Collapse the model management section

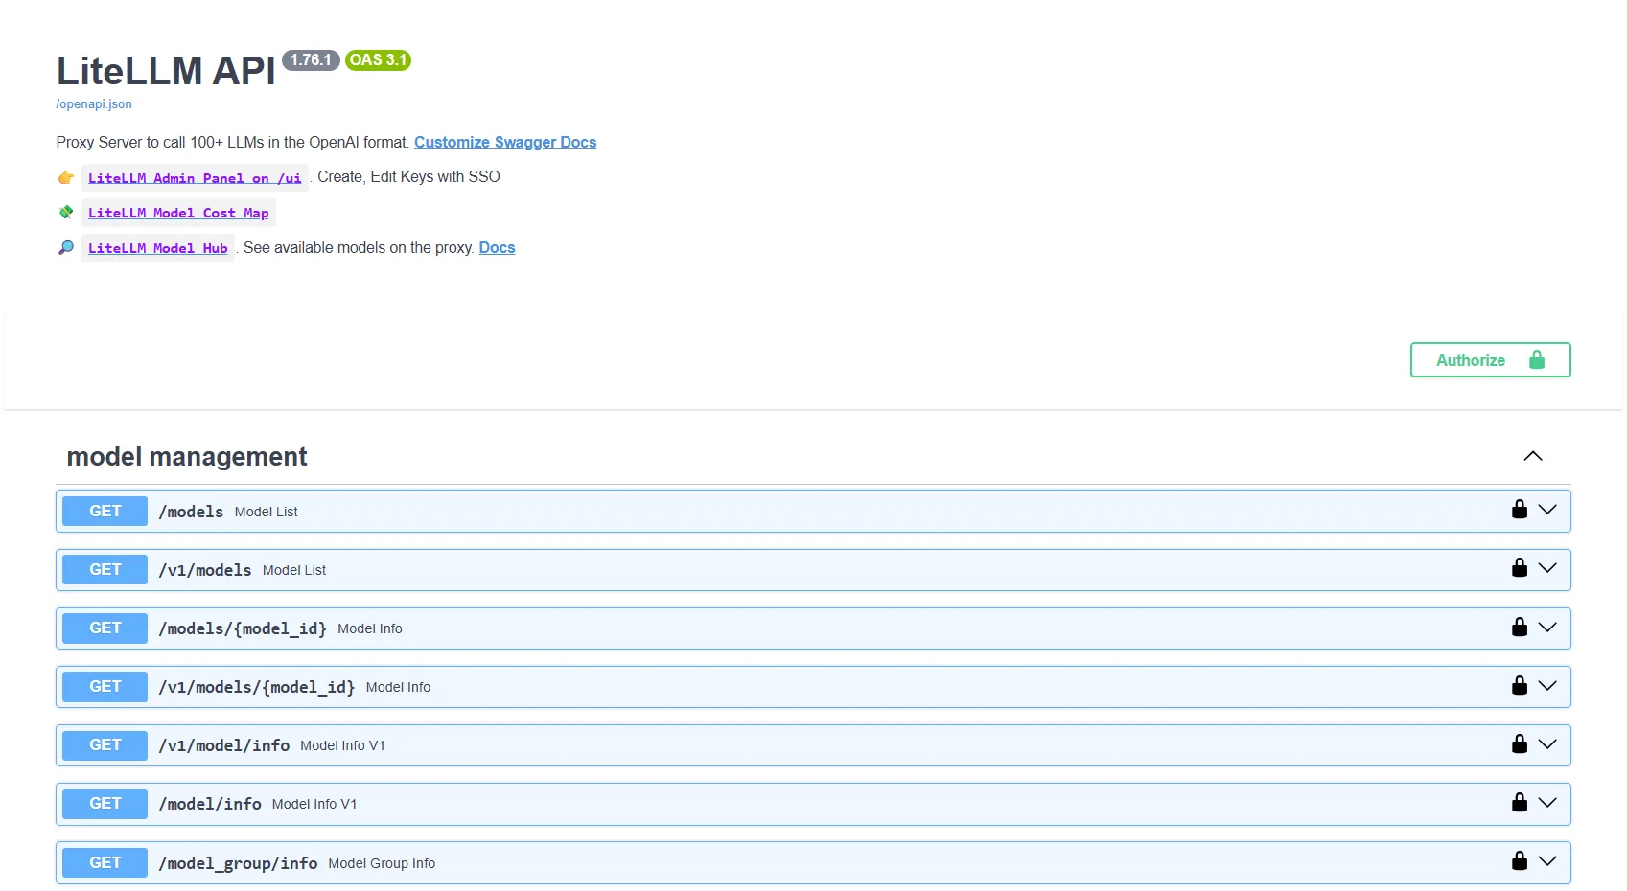point(1532,457)
